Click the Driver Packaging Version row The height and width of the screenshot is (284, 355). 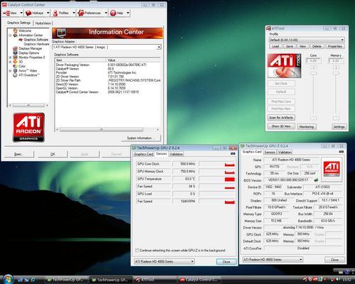point(108,65)
